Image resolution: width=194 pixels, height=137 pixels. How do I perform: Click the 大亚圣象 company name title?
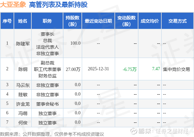click(x=13, y=5)
